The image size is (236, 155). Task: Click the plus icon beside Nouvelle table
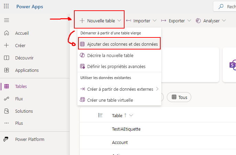(82, 21)
